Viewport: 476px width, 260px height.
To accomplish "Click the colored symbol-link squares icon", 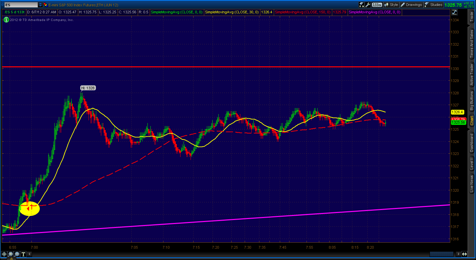I will coord(46,5).
